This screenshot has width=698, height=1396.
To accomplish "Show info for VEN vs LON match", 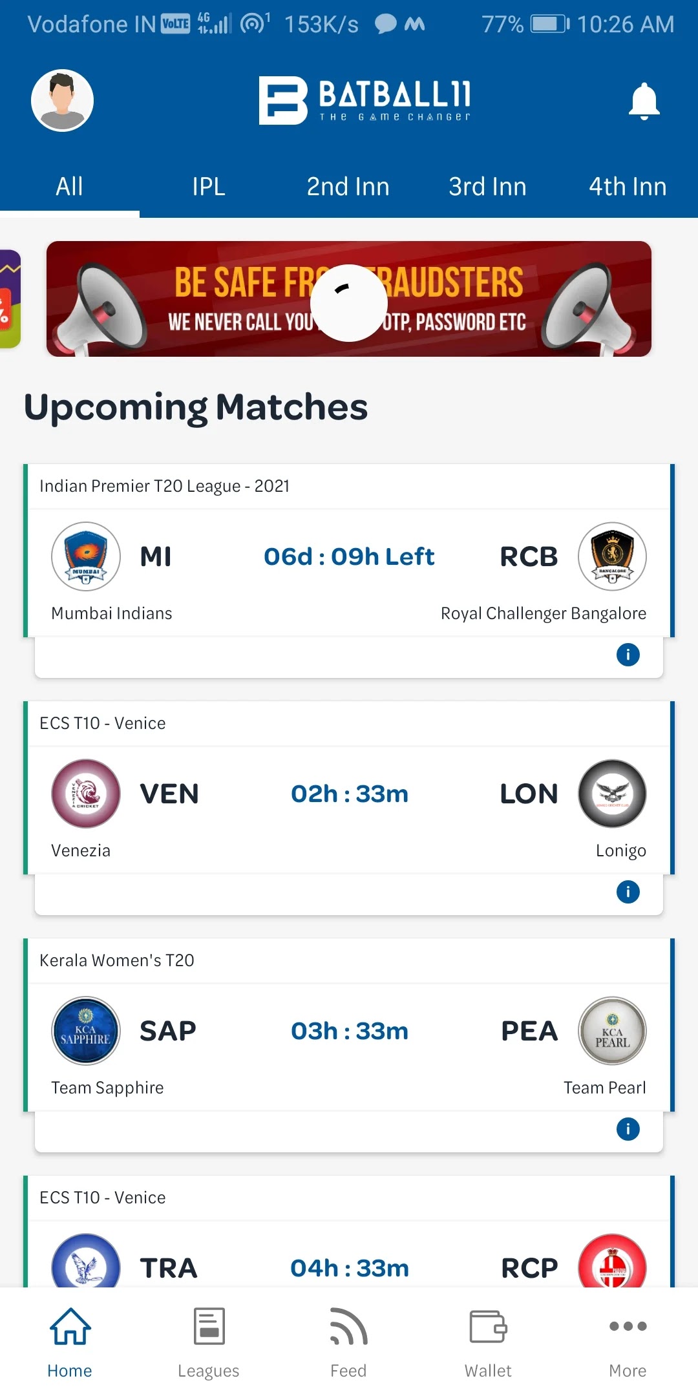I will 628,892.
